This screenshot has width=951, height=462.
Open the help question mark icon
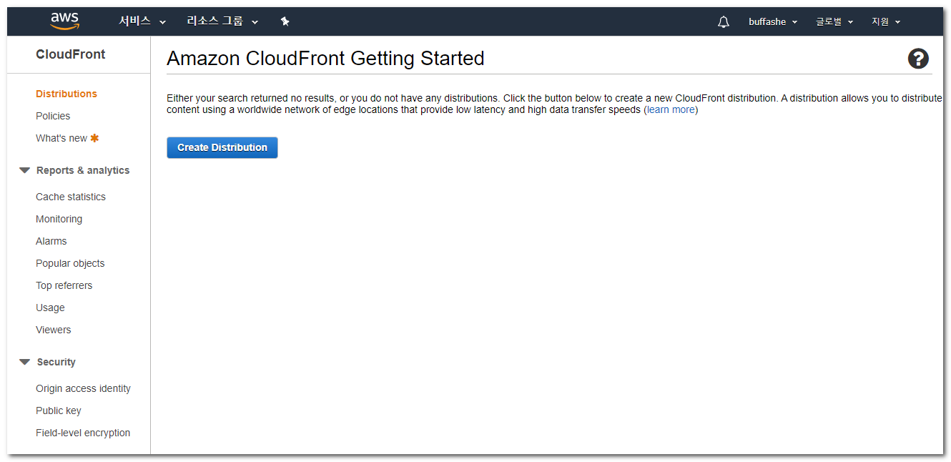point(918,59)
